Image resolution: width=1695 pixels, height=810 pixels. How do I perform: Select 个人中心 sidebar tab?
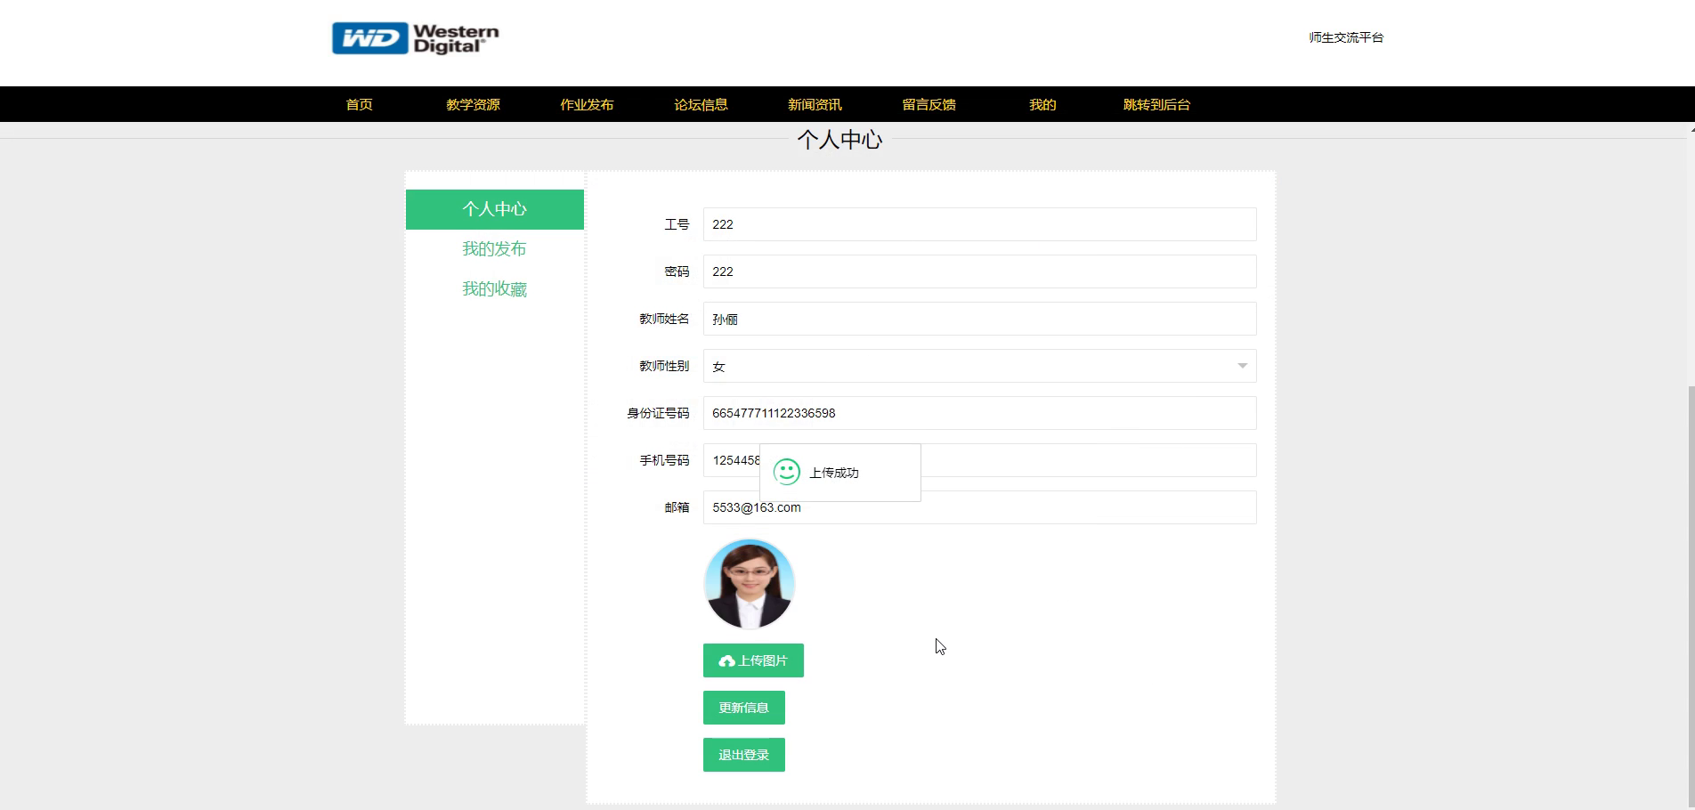[495, 209]
